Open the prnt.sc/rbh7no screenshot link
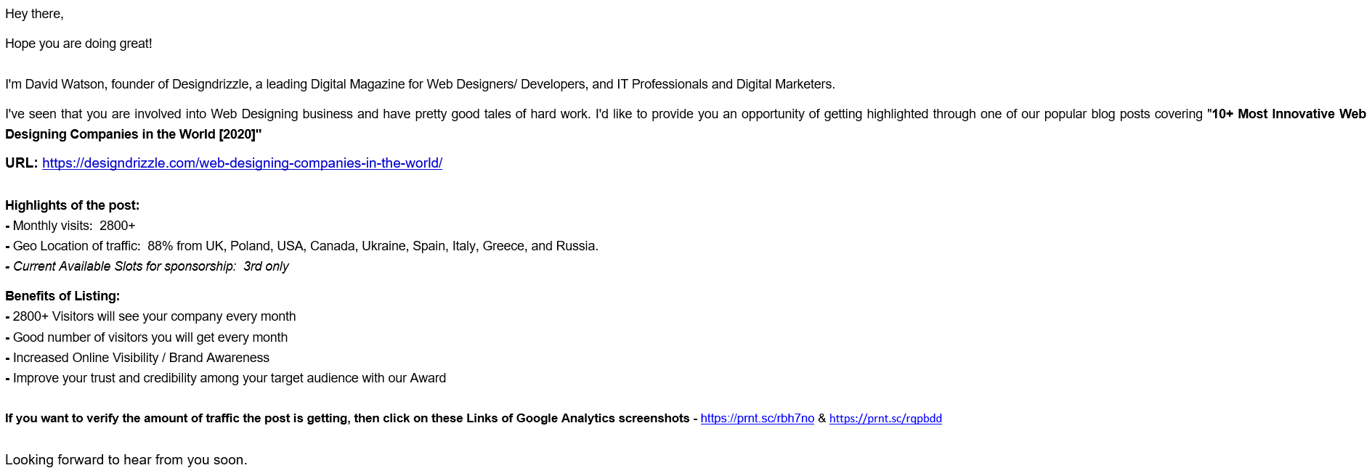 click(x=757, y=419)
